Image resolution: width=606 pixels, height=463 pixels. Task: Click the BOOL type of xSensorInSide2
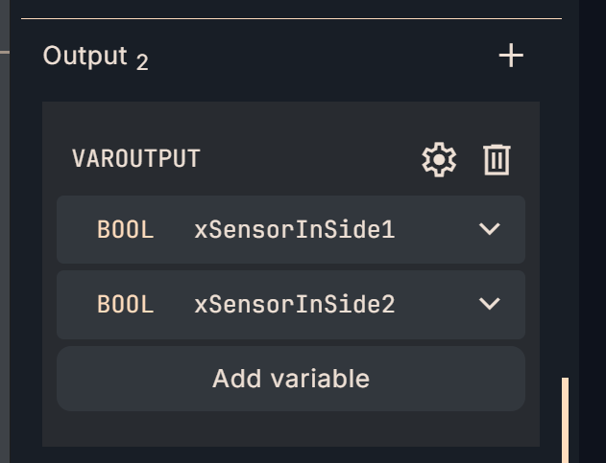(125, 305)
